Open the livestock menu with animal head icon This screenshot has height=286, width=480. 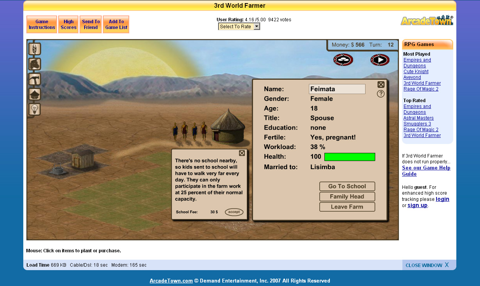click(35, 64)
